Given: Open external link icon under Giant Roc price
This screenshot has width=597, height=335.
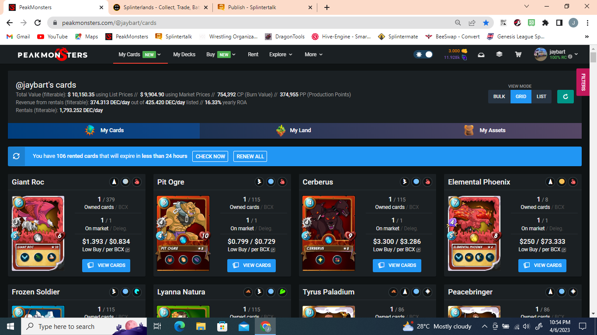Looking at the screenshot, I should tap(127, 250).
